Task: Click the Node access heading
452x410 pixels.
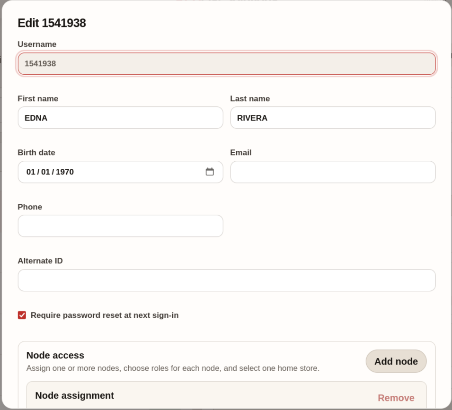Action: point(55,355)
